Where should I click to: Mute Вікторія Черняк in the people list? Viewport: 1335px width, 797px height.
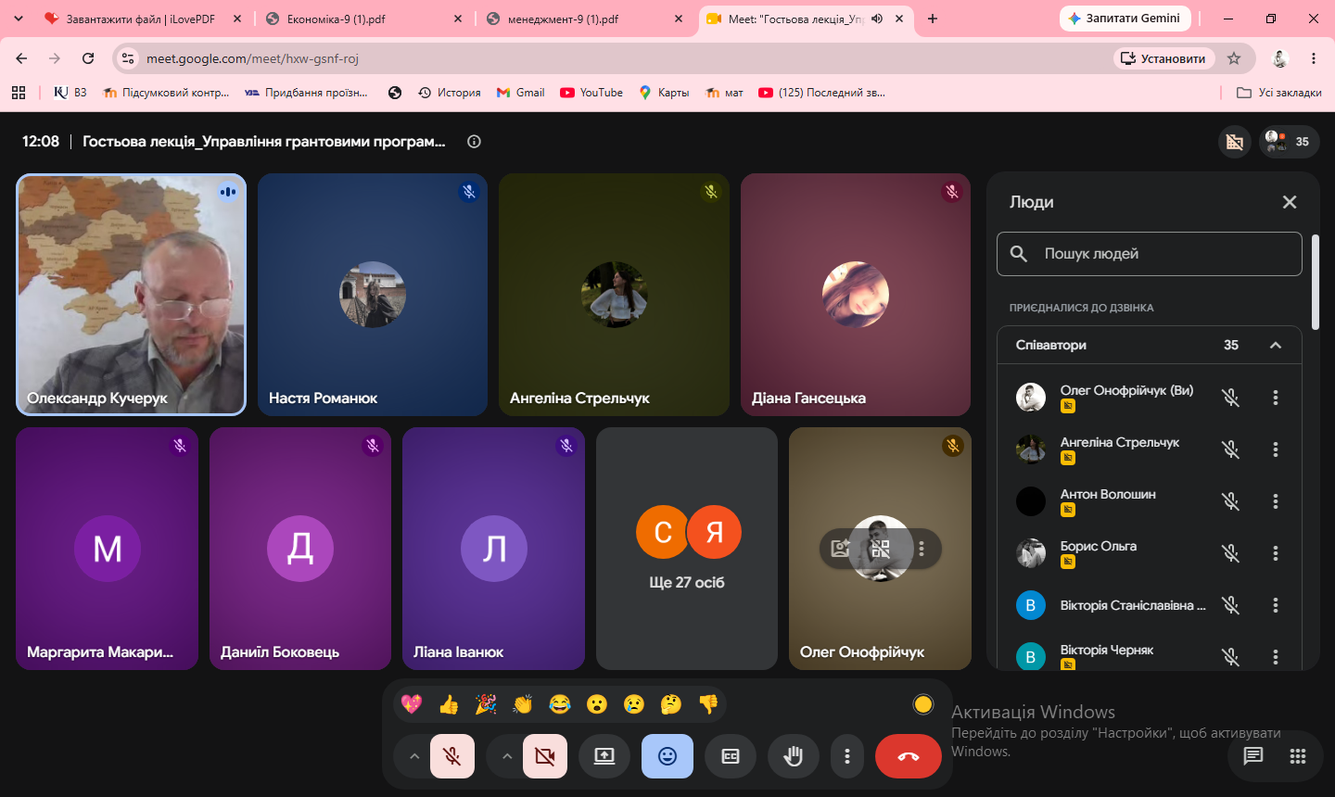pos(1230,657)
